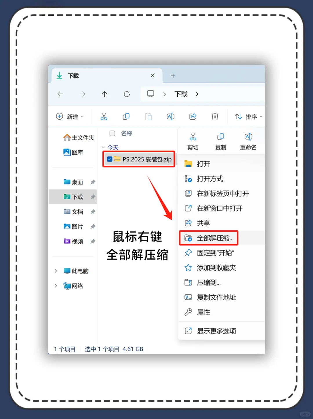Click the Share icon in the toolbar
This screenshot has width=313, height=419.
coord(193,116)
